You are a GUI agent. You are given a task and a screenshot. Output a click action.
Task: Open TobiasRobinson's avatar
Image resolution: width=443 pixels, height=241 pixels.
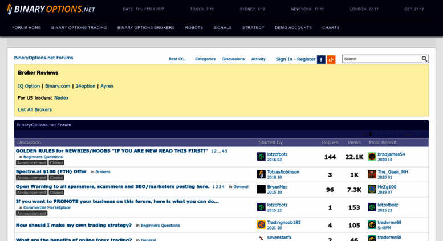261,174
